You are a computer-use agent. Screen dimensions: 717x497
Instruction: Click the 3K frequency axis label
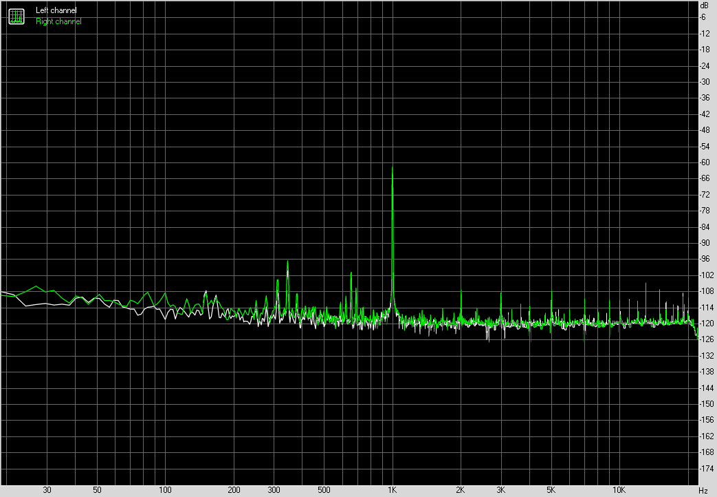click(x=500, y=490)
